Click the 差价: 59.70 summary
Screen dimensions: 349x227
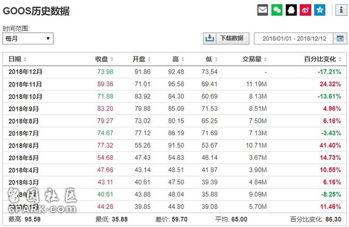(x=171, y=219)
